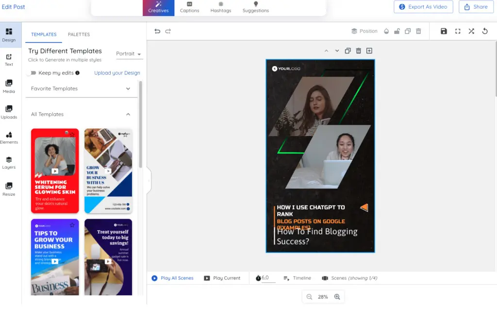Click Export As Video button
The width and height of the screenshot is (497, 310).
click(424, 7)
